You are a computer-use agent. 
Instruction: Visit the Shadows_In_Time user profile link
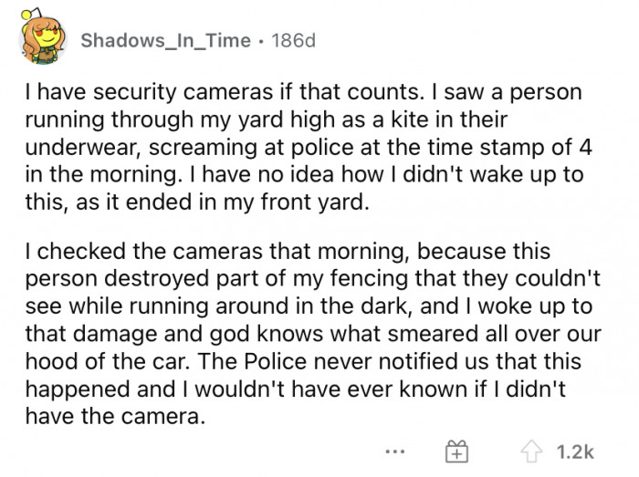165,40
